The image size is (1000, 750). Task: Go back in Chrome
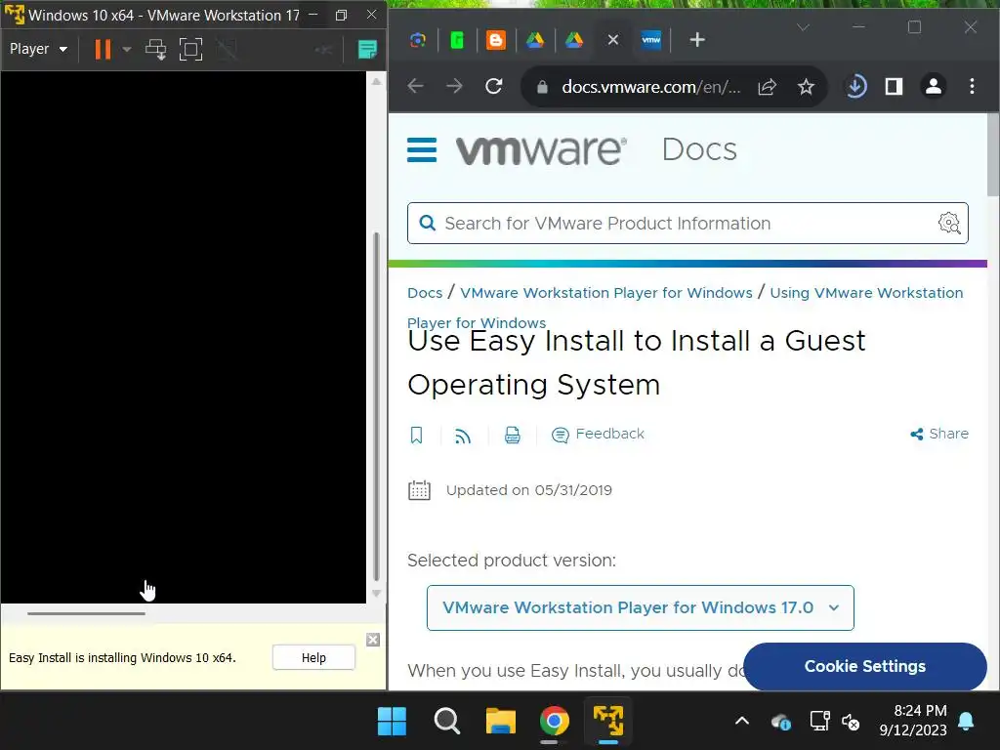[415, 86]
